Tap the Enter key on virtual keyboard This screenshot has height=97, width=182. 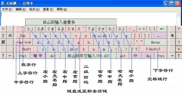coord(156,42)
